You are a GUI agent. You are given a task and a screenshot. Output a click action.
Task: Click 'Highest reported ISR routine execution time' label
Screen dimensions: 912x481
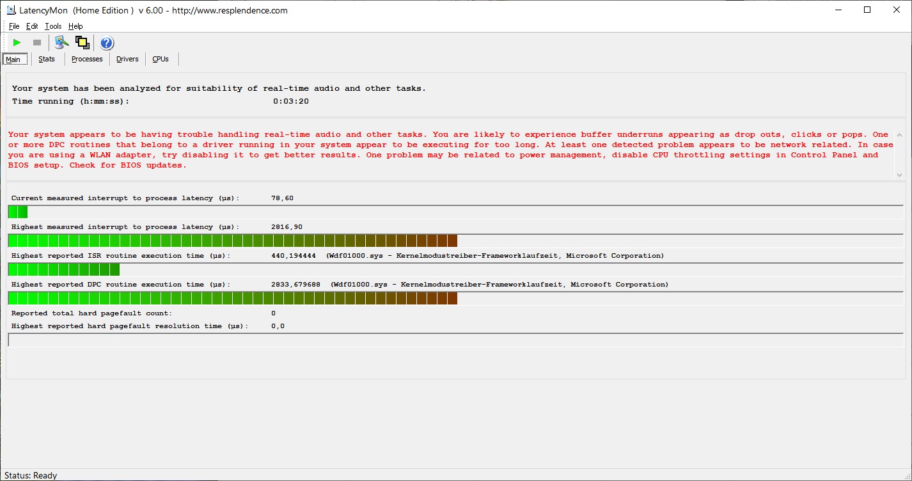point(121,256)
